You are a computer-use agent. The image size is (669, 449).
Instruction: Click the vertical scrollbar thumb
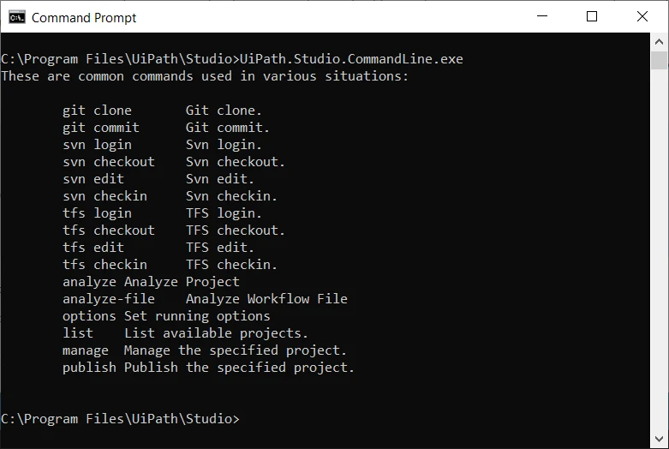[x=659, y=60]
